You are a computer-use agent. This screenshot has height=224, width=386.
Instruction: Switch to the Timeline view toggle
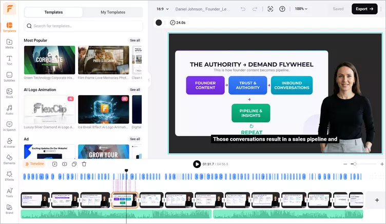tap(34, 164)
